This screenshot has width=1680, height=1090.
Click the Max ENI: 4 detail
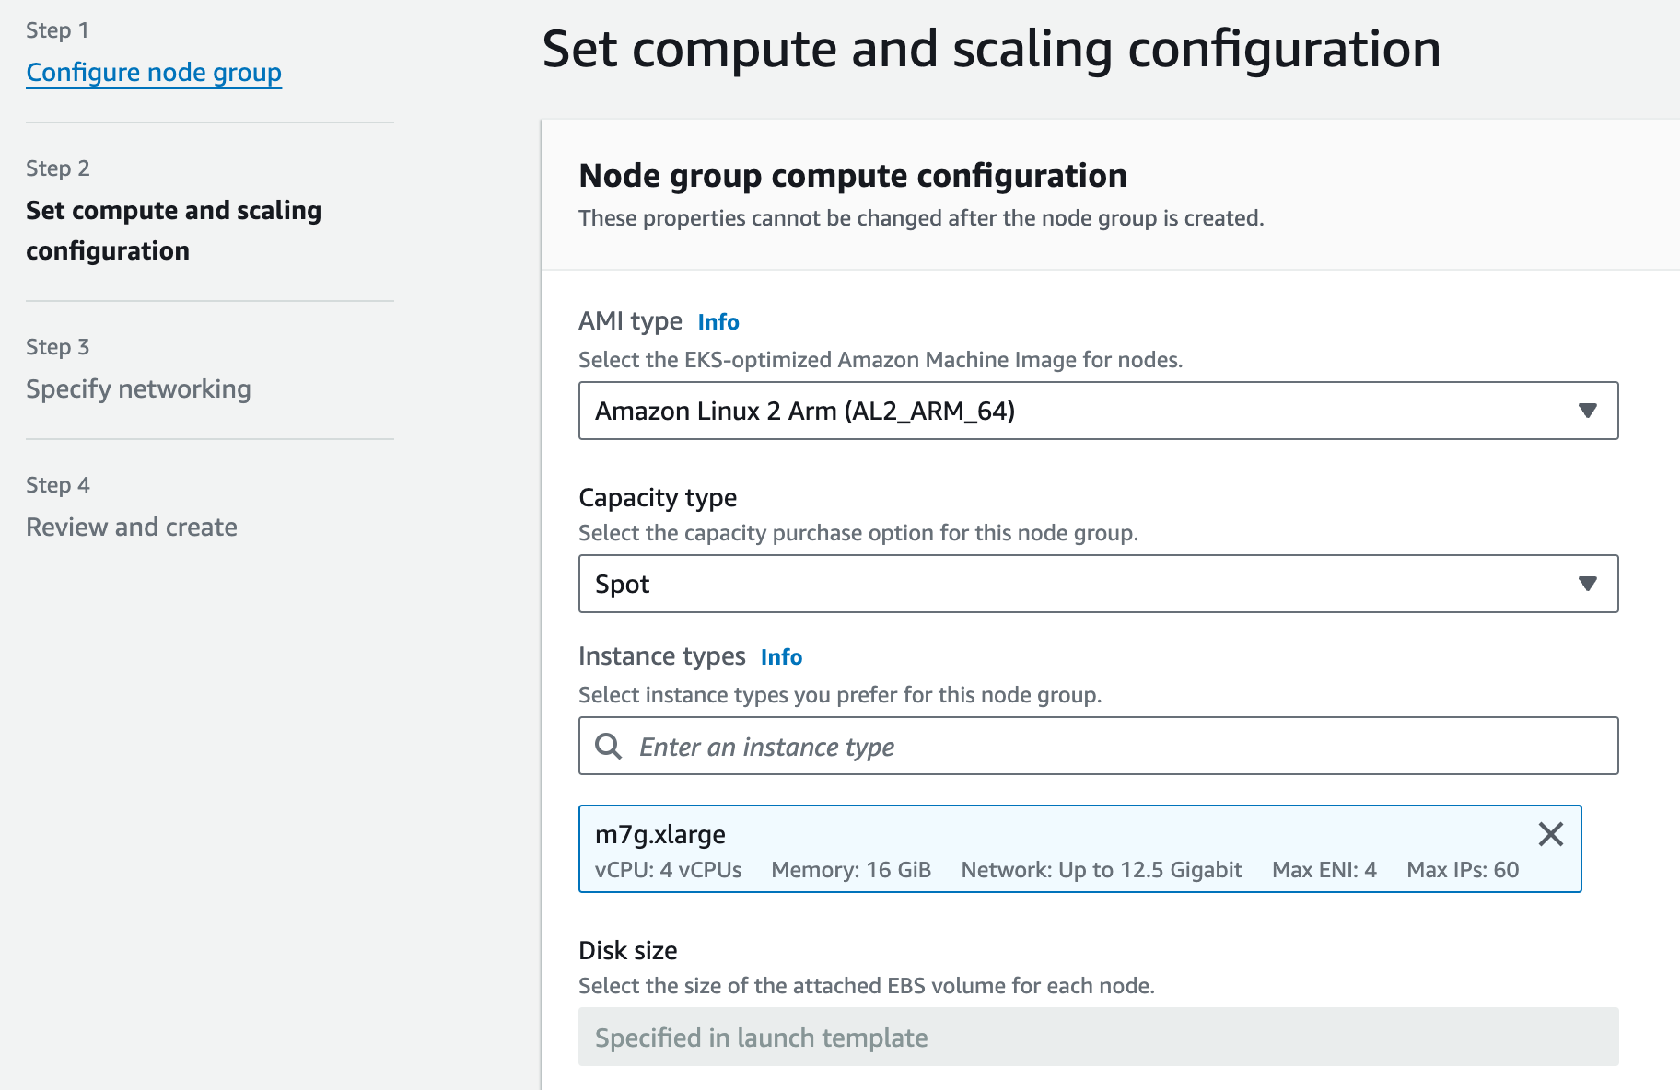click(x=1324, y=870)
